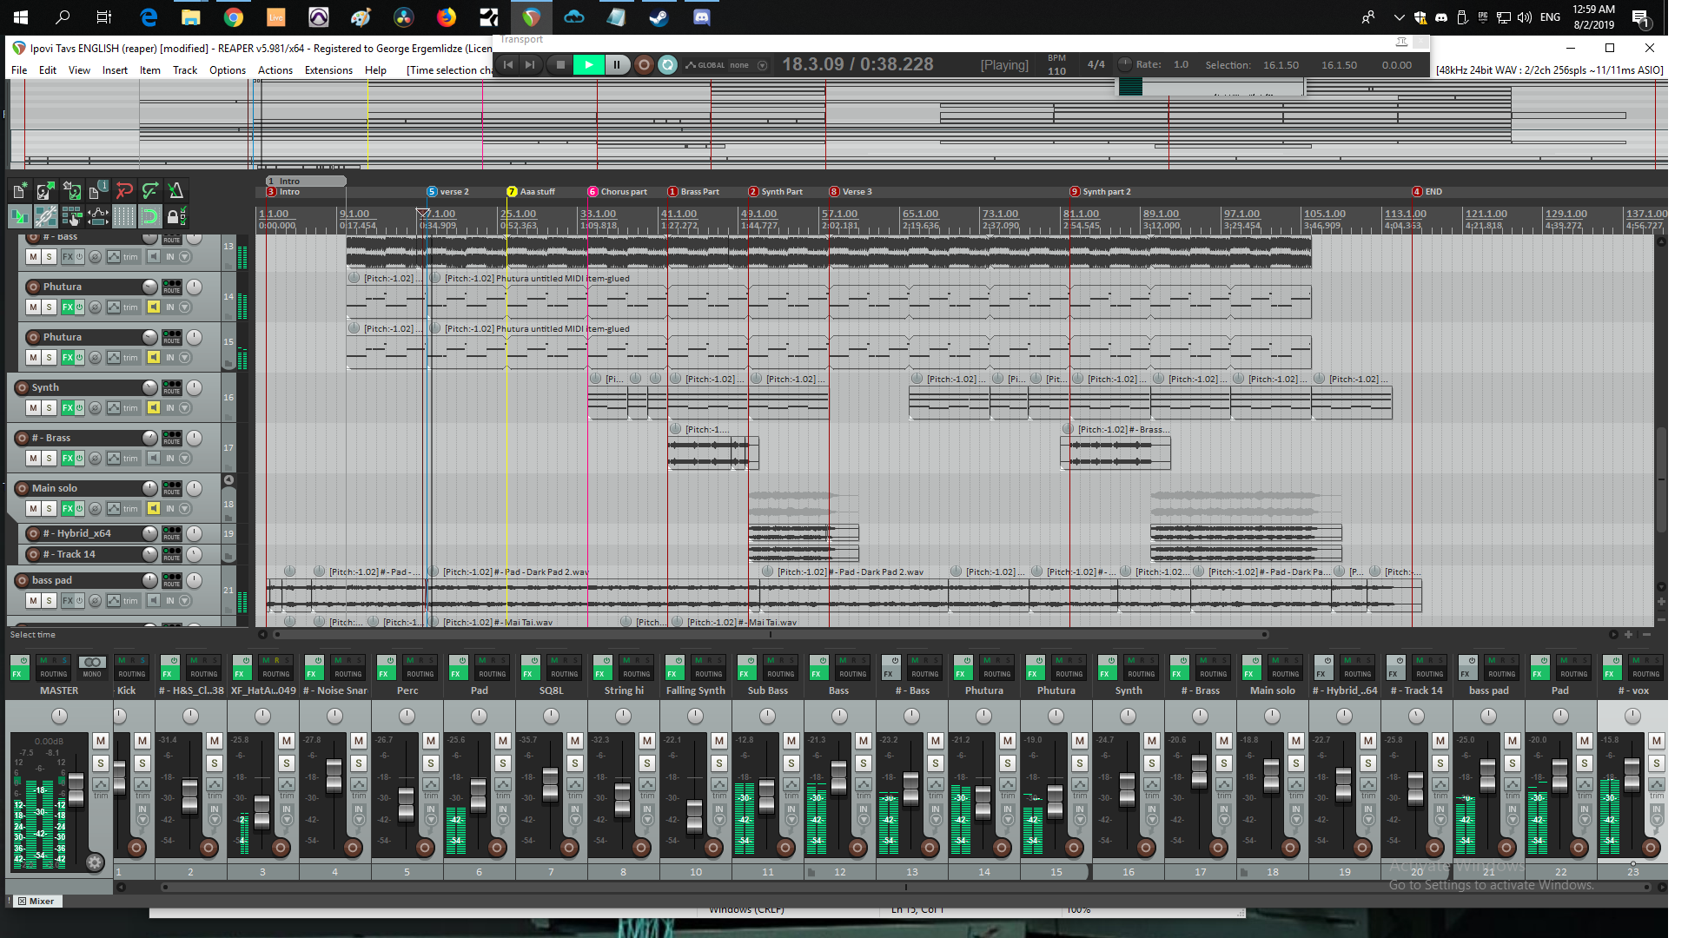Image resolution: width=1708 pixels, height=938 pixels.
Task: Open the Track menu
Action: pos(184,70)
